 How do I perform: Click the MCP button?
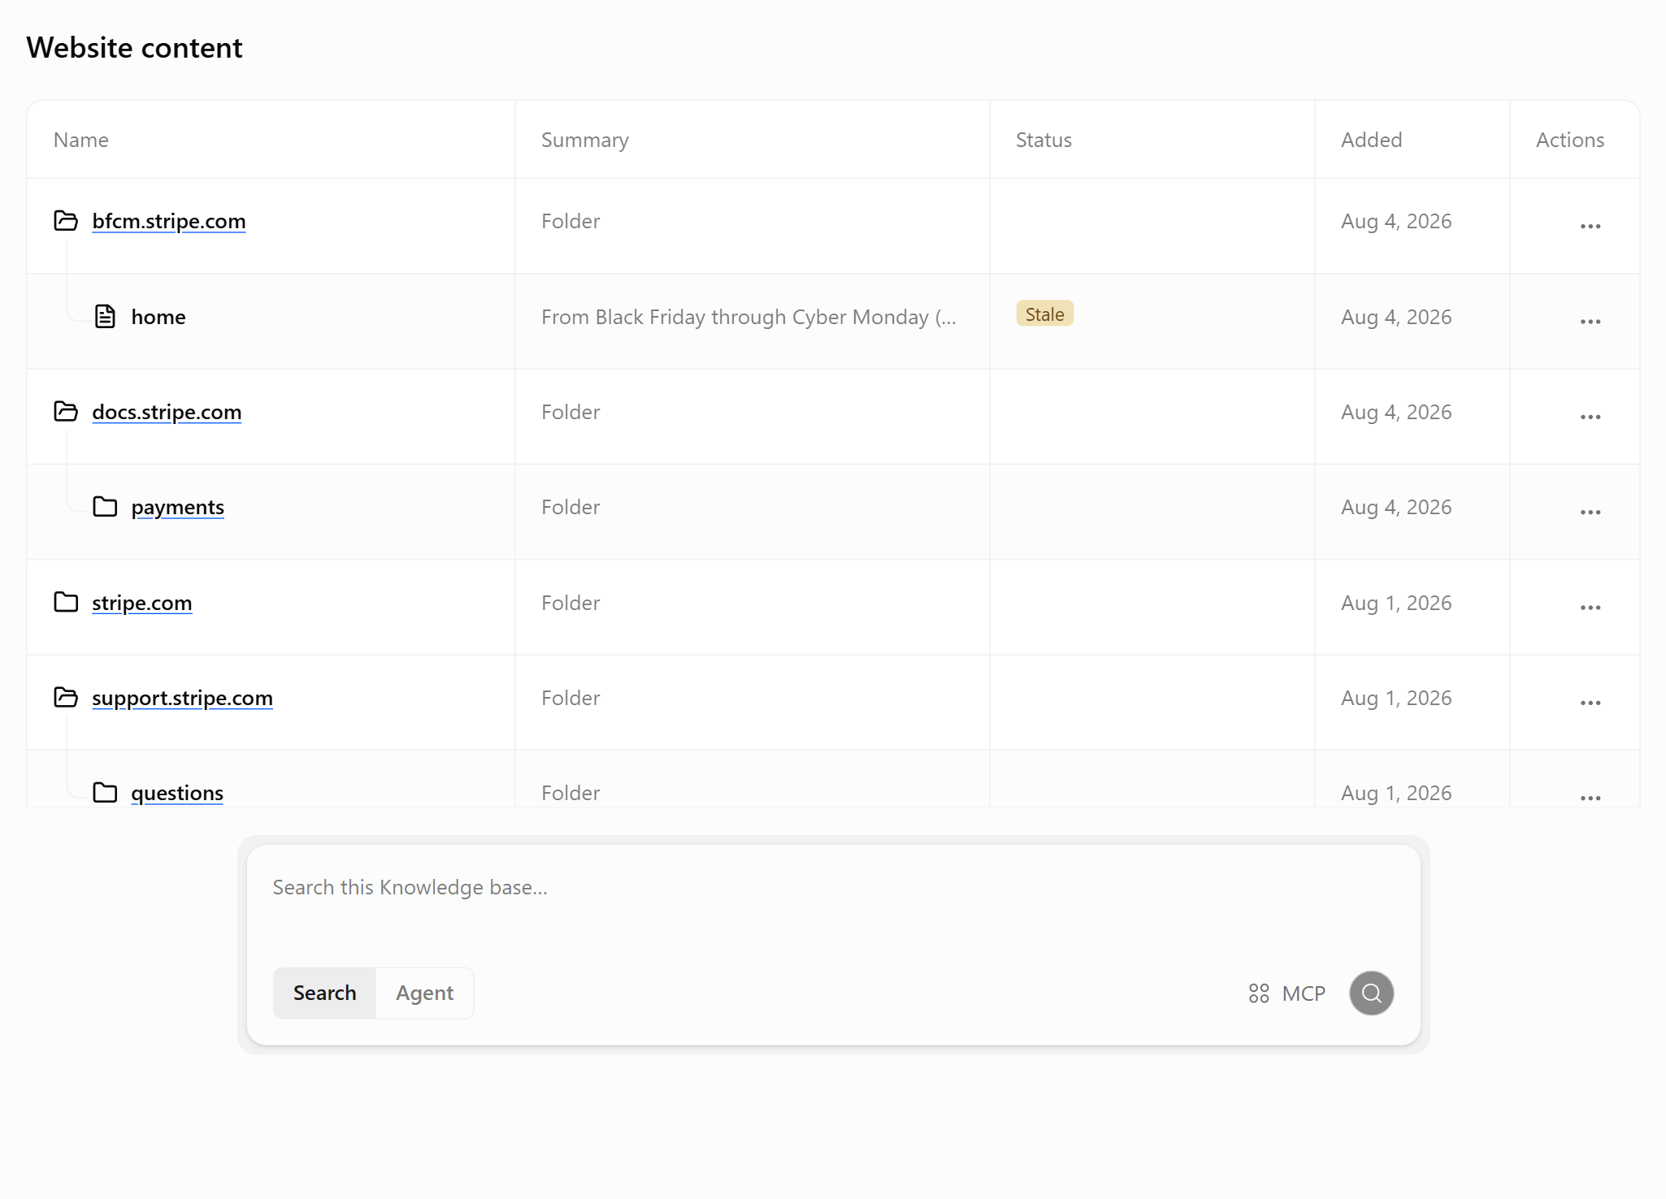coord(1287,993)
